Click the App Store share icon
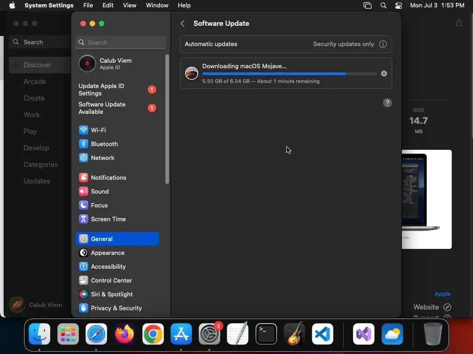Image resolution: width=473 pixels, height=354 pixels. pyautogui.click(x=459, y=23)
